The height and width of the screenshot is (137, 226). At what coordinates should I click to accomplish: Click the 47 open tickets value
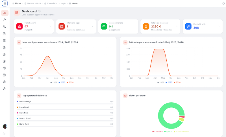(26, 26)
